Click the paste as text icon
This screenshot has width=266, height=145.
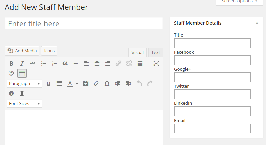86,83
